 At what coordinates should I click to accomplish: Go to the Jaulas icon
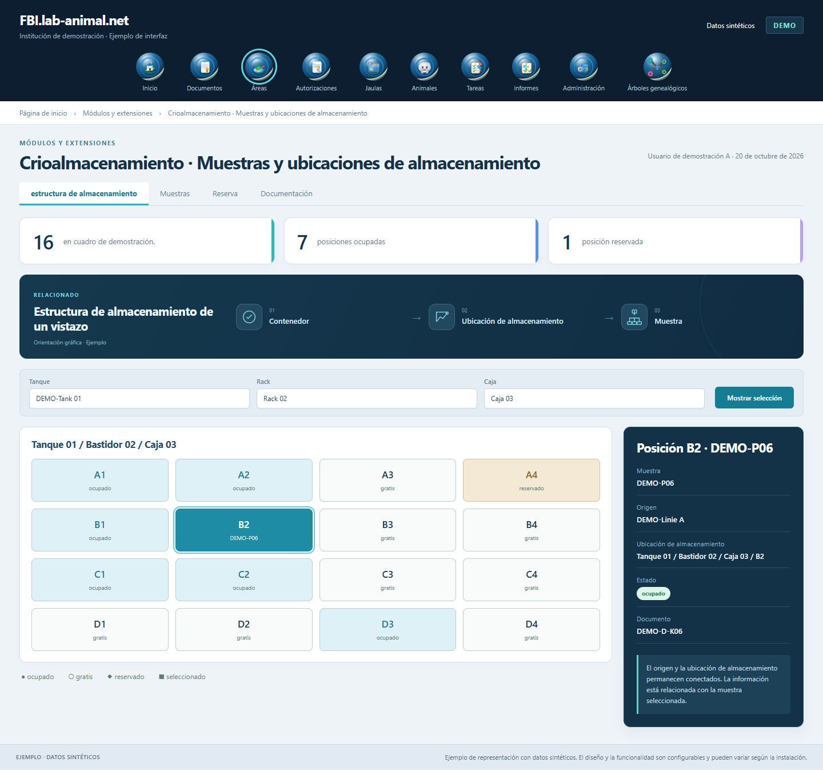point(373,67)
